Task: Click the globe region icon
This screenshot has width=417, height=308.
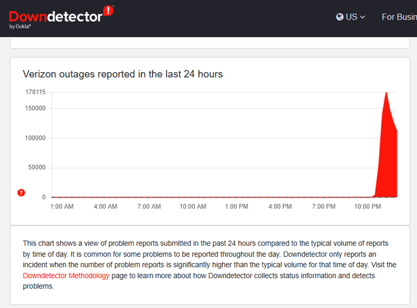Action: (340, 17)
